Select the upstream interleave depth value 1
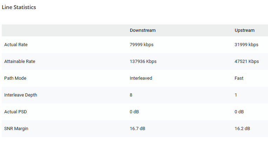Viewport: 268px width, 143px height. click(x=236, y=95)
